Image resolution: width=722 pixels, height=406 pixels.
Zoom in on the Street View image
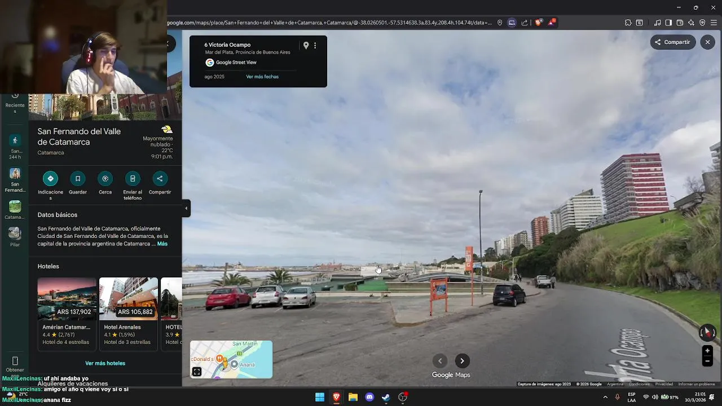tap(707, 351)
